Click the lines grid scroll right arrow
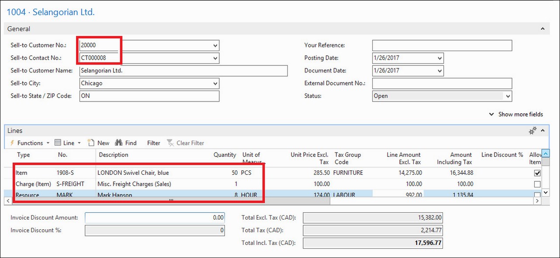Screen dimensions: 560x258 click(x=537, y=201)
